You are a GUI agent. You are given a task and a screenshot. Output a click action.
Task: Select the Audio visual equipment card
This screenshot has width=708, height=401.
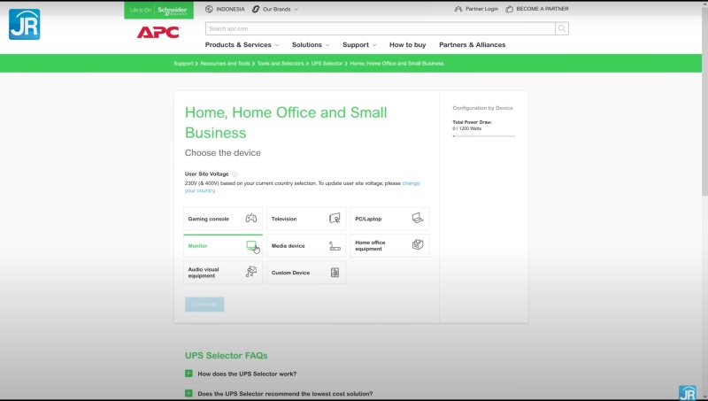(223, 273)
